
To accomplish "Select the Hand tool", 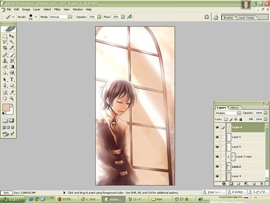I will (5, 99).
